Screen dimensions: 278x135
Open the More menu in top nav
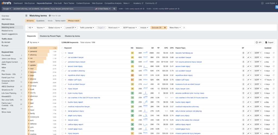tap(127, 3)
